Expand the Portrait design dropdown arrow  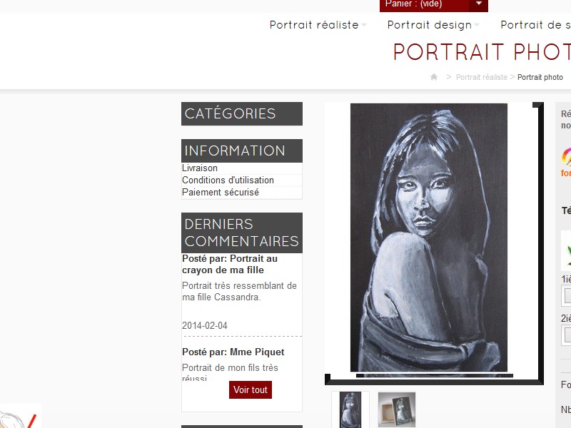[x=477, y=26]
